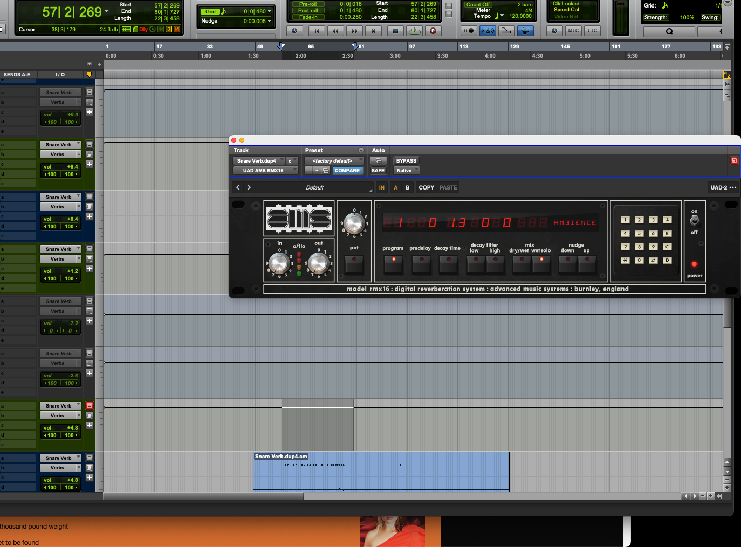Click the PASTE button in UAD toolbar
741x547 pixels.
(x=448, y=187)
